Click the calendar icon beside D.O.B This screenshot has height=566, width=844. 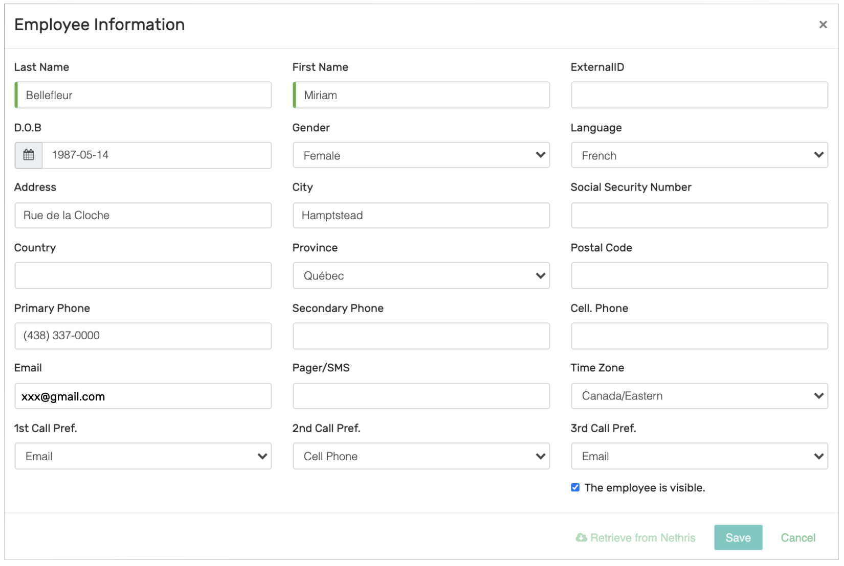(x=29, y=155)
